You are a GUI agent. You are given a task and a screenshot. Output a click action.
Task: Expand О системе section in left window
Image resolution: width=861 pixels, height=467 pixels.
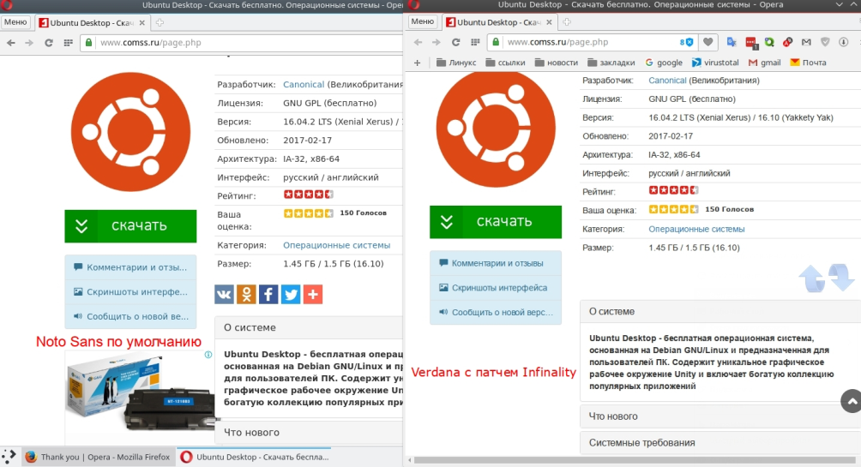tap(309, 327)
